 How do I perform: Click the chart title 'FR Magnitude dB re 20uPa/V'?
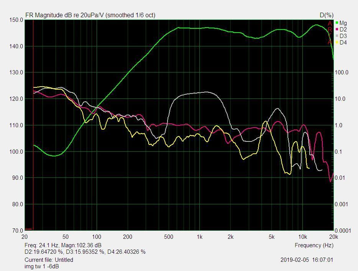pos(65,15)
